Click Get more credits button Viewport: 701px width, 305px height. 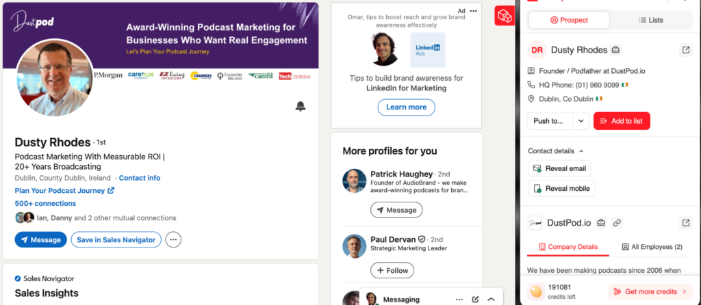click(x=650, y=291)
